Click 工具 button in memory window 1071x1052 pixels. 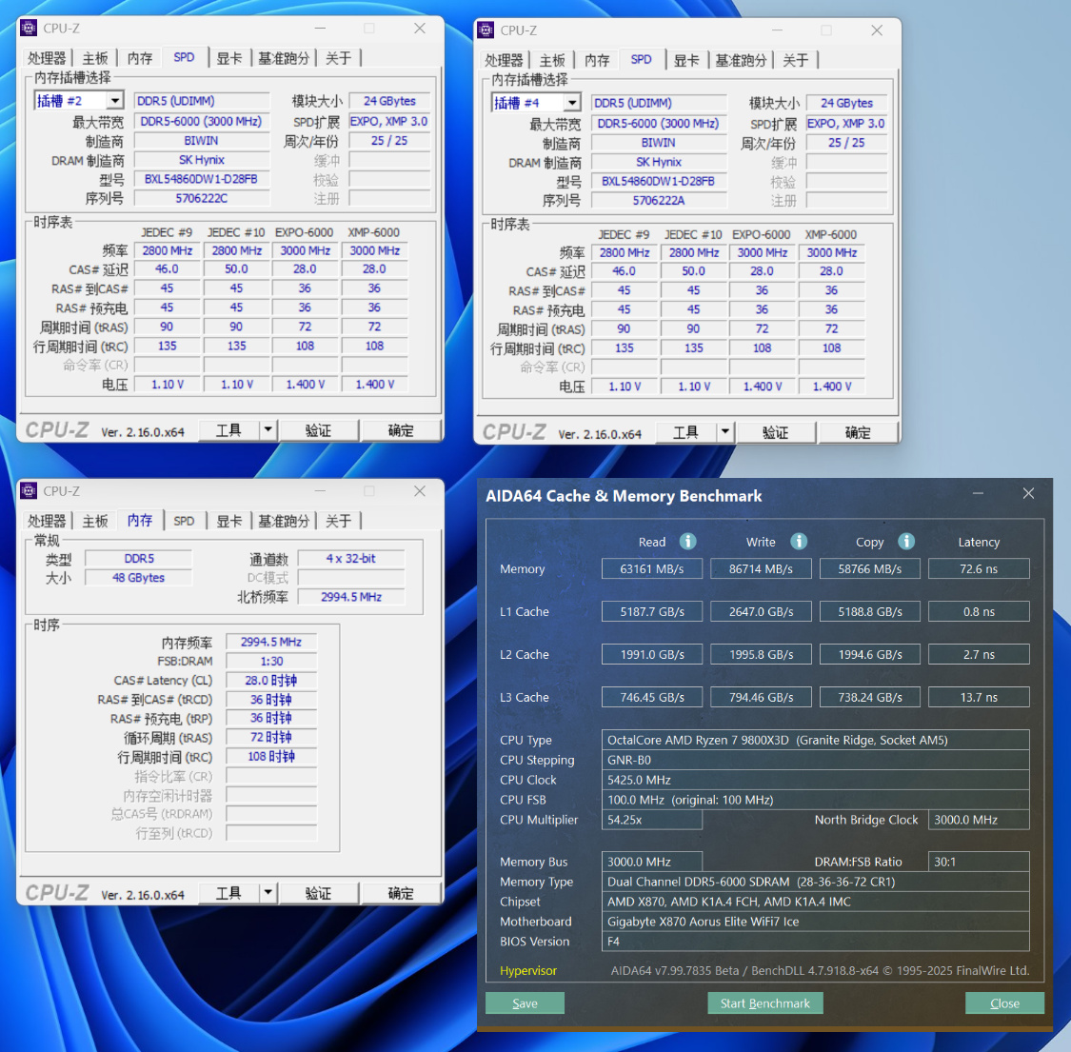tap(228, 893)
